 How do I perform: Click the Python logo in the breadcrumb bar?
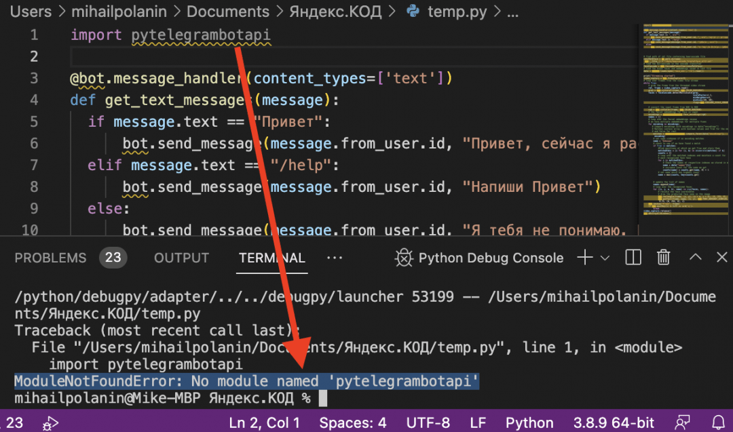413,12
